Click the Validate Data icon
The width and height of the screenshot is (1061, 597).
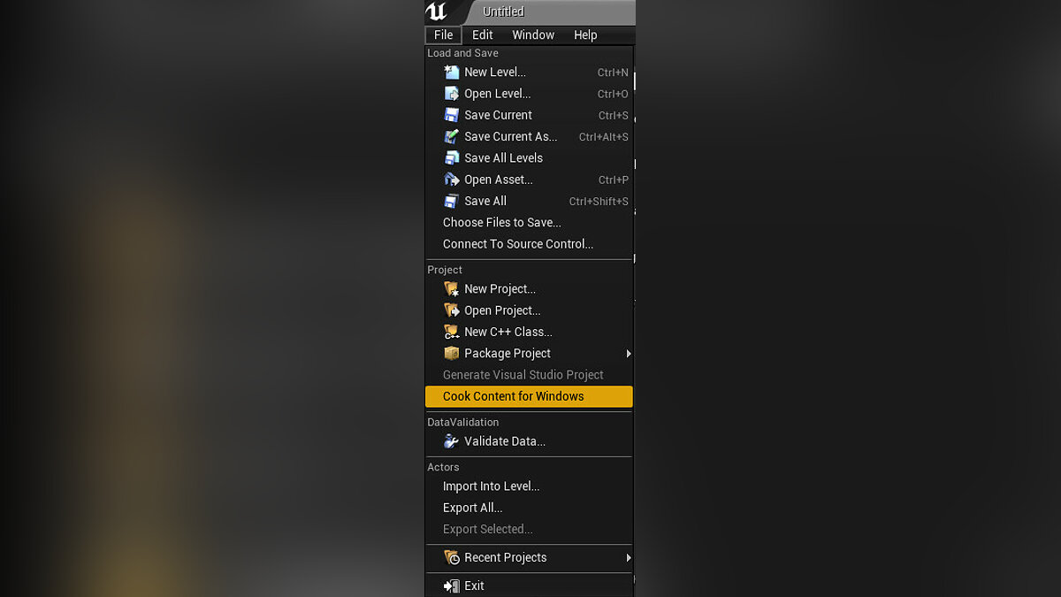(452, 441)
